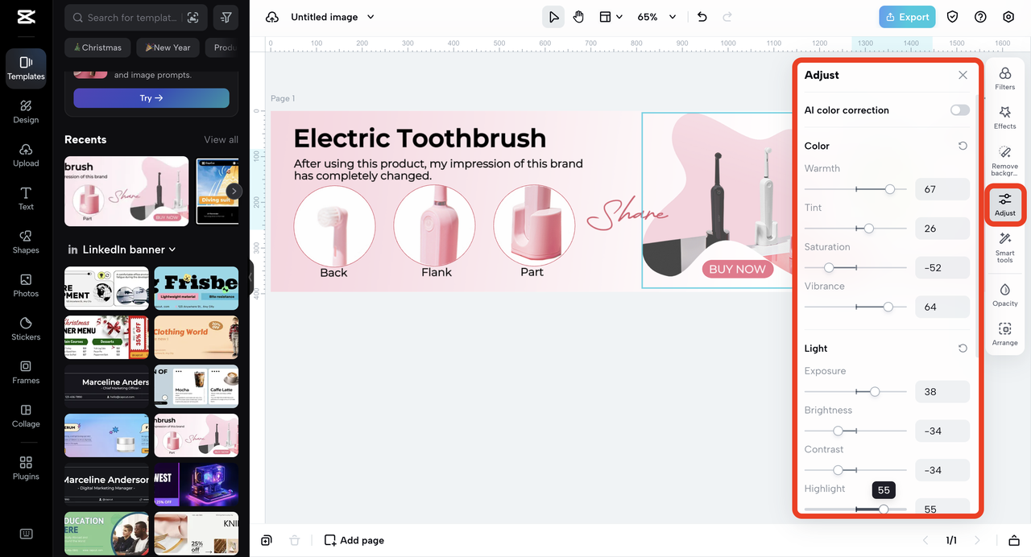Click the BUY NOW button on canvas

click(737, 269)
